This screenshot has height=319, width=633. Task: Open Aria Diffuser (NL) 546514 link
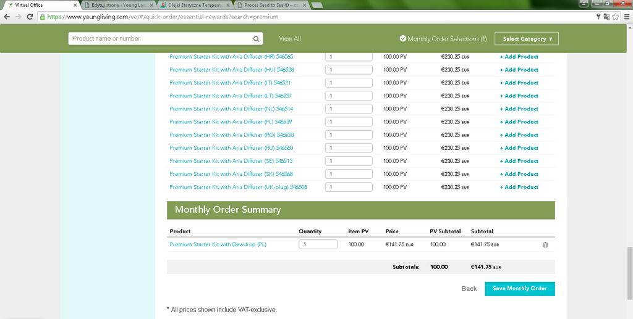pyautogui.click(x=231, y=109)
